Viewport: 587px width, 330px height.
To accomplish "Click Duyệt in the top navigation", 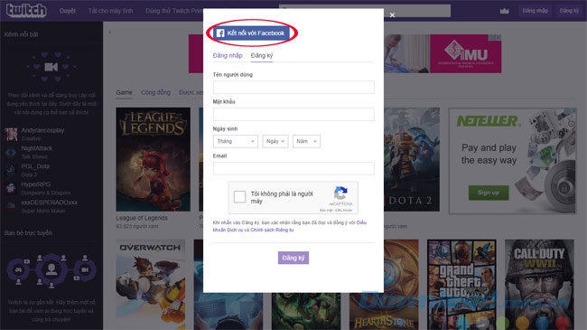I will tap(68, 11).
